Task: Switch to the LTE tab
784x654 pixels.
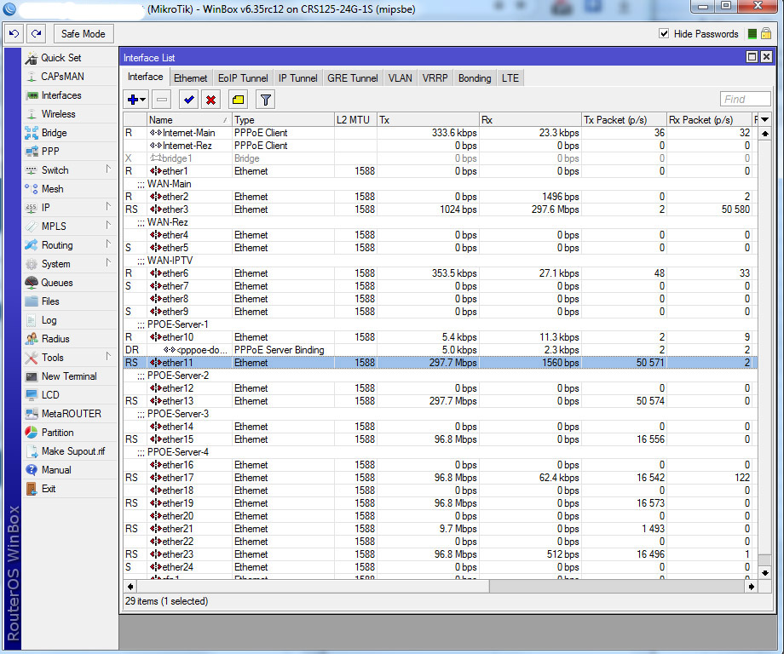Action: (510, 78)
